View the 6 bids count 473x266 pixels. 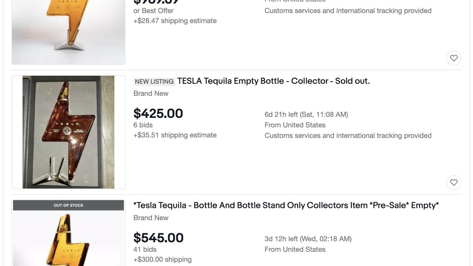pyautogui.click(x=143, y=125)
